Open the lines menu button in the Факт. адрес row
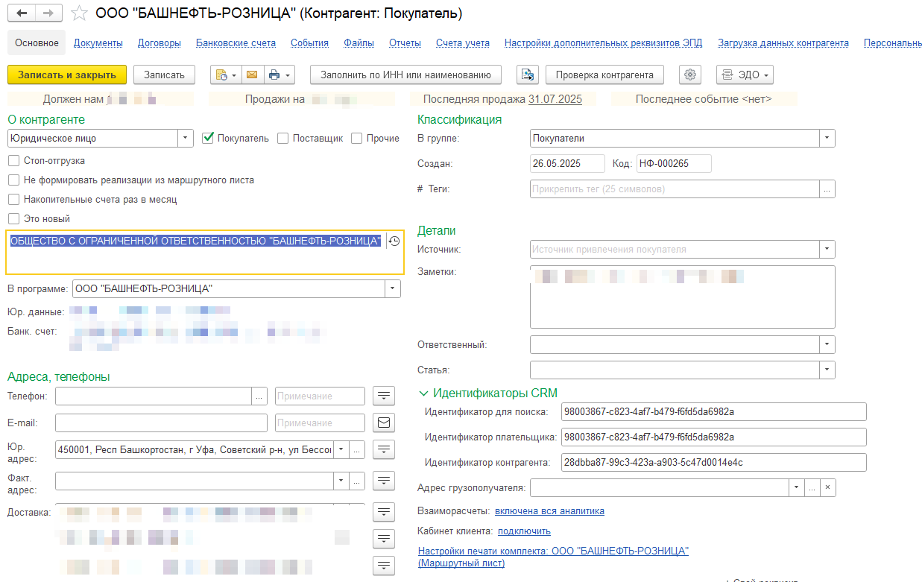This screenshot has width=922, height=582. pos(384,481)
